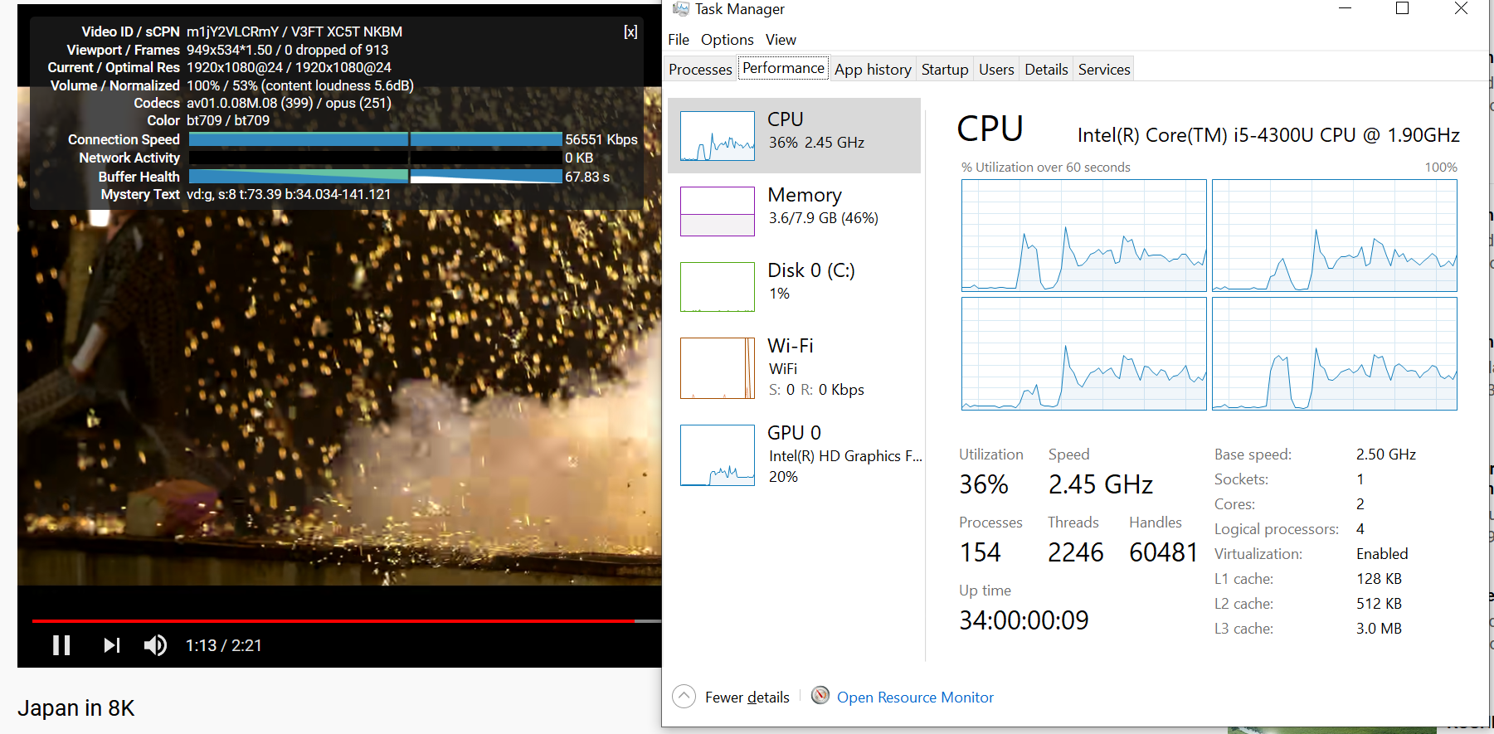Image resolution: width=1494 pixels, height=734 pixels.
Task: Go to the Users tab
Action: pos(996,70)
